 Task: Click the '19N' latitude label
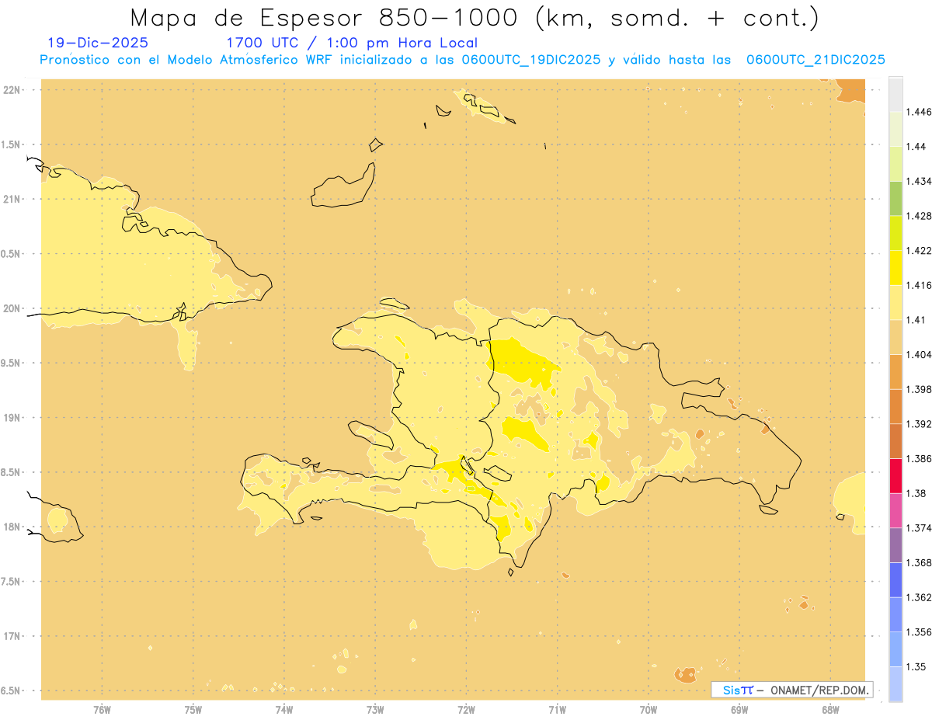(13, 417)
